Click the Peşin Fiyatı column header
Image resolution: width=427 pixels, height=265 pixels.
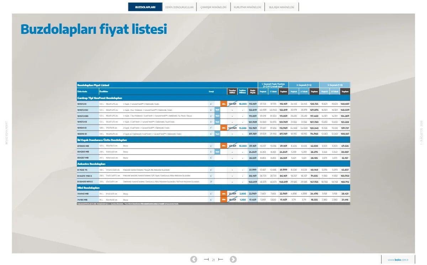click(253, 91)
